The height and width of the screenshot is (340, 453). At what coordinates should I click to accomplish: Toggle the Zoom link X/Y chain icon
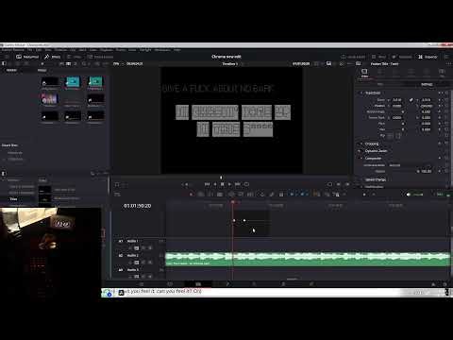pos(411,100)
